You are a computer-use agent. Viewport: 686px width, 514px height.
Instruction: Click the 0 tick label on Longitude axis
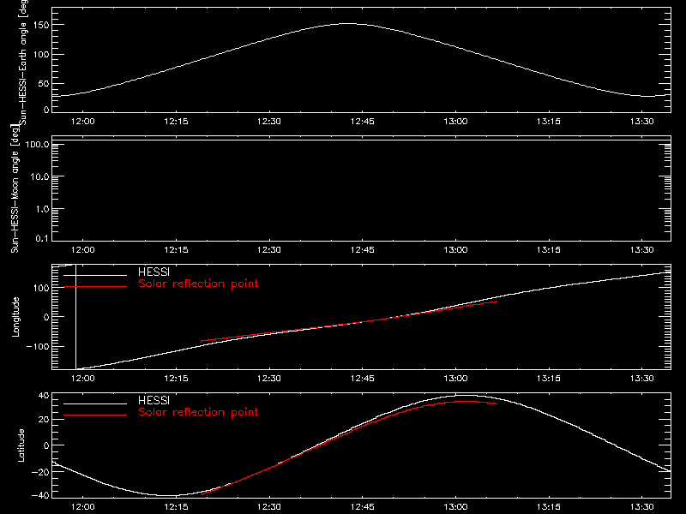click(x=46, y=317)
